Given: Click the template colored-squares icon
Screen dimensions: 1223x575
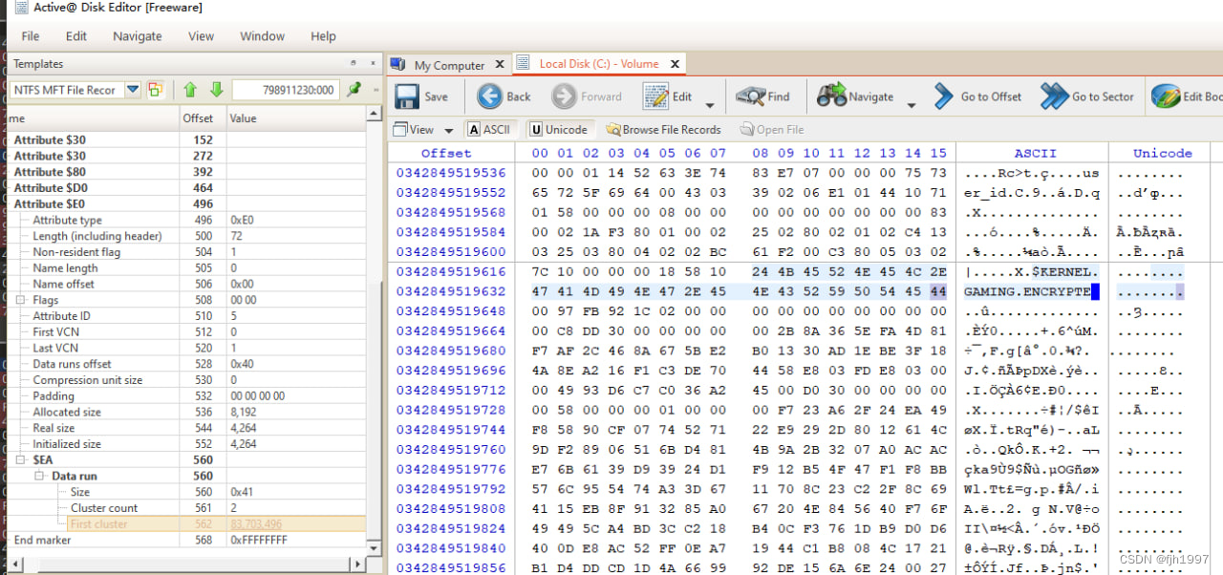Looking at the screenshot, I should (x=155, y=90).
